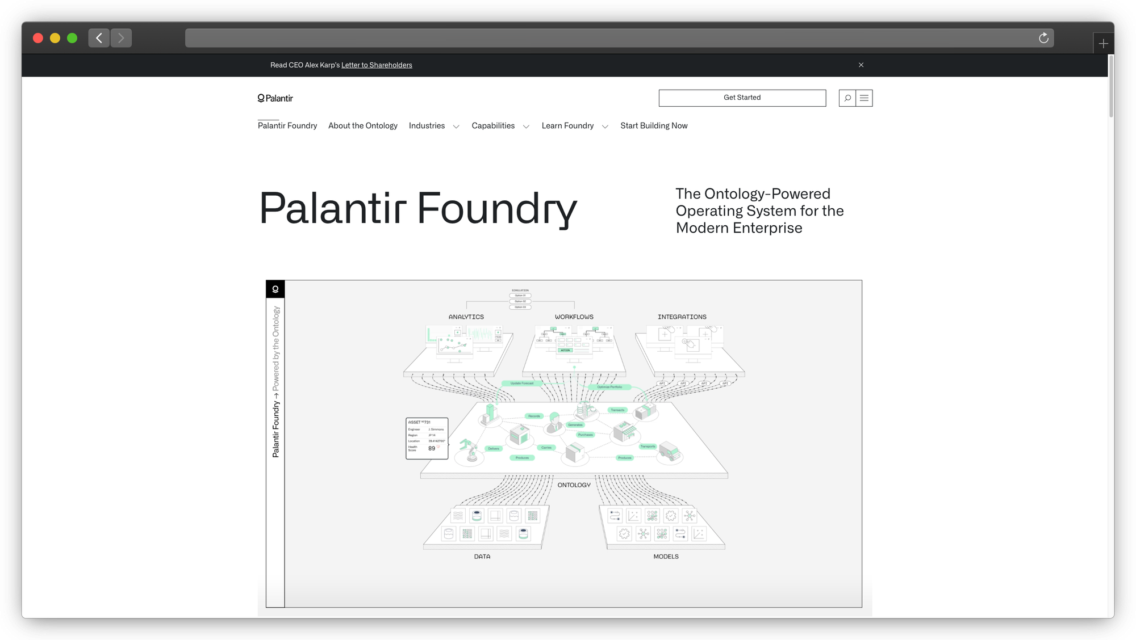Go back using browser back arrow

click(99, 38)
